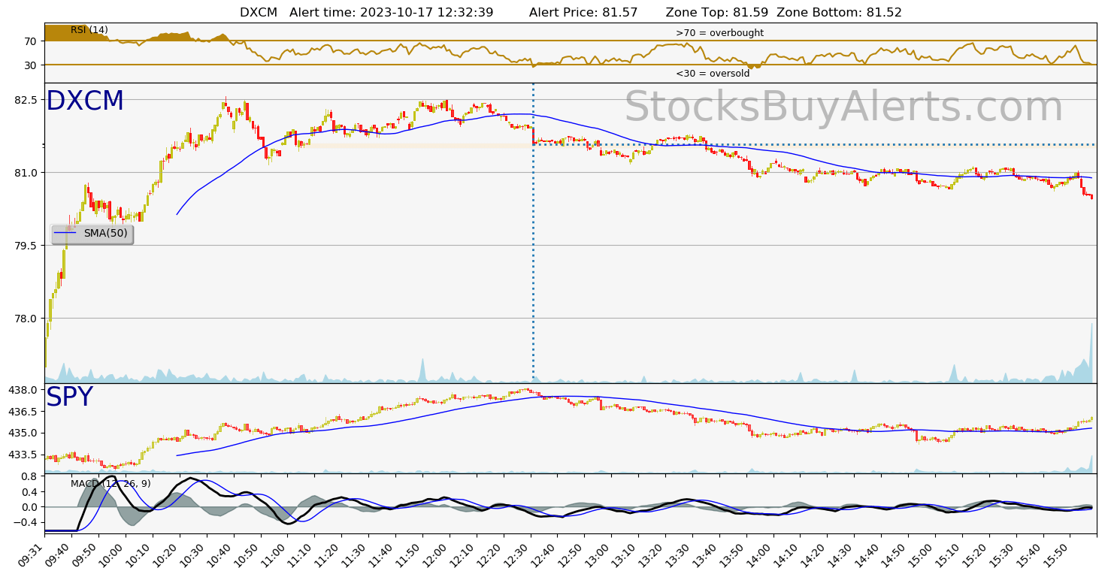The width and height of the screenshot is (1108, 577).
Task: Click the MACD axis label 0.8
Action: point(29,476)
